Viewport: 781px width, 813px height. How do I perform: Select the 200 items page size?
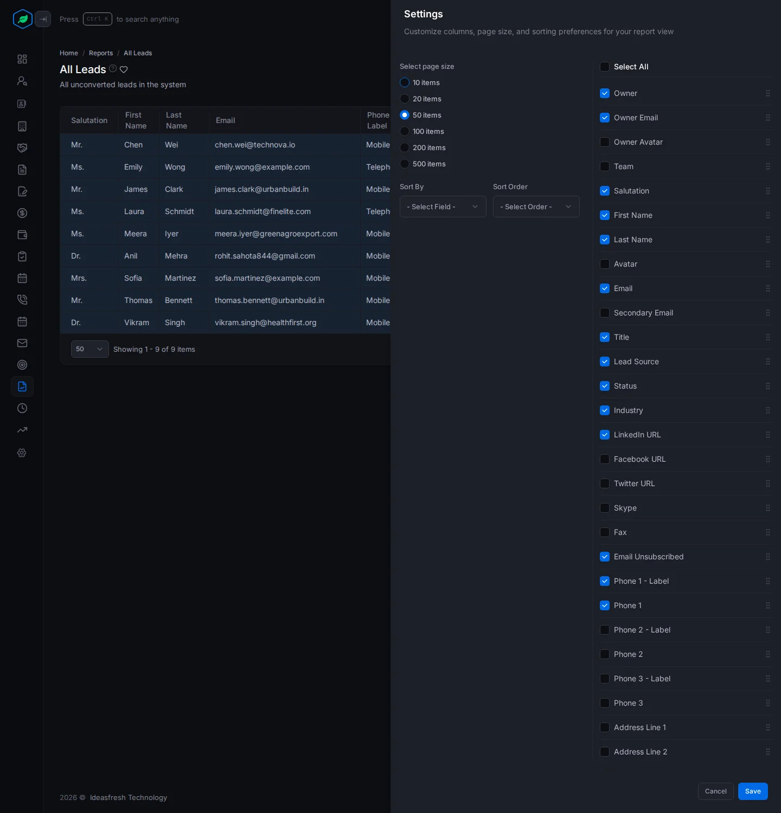[x=405, y=147]
